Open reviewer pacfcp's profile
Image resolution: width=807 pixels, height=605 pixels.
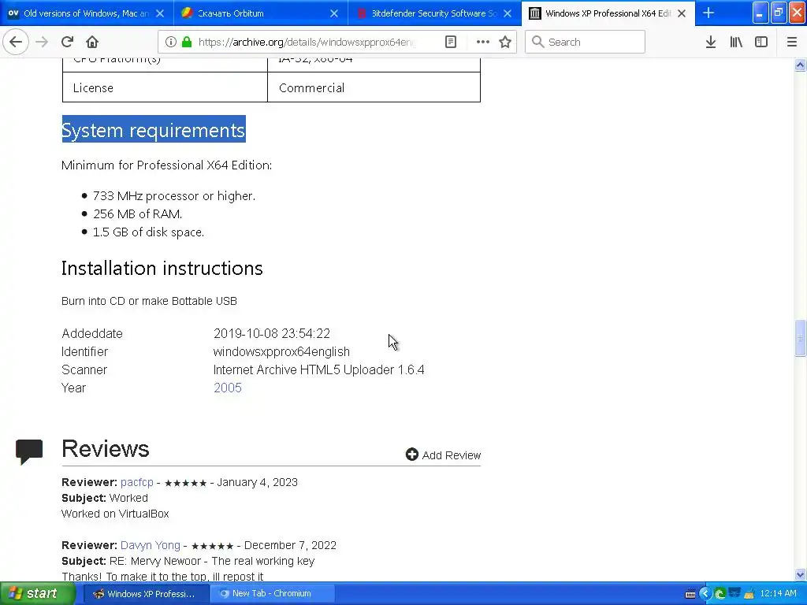(x=137, y=482)
